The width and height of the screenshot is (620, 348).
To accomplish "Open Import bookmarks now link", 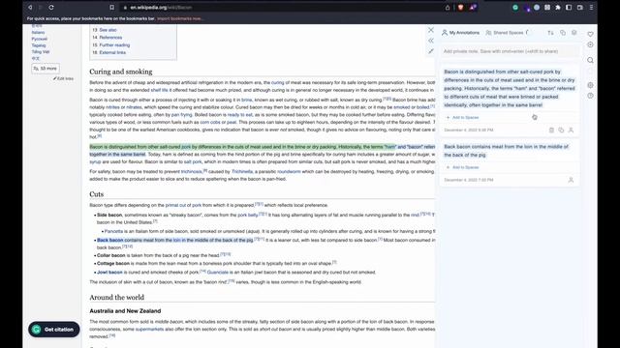I will click(180, 18).
